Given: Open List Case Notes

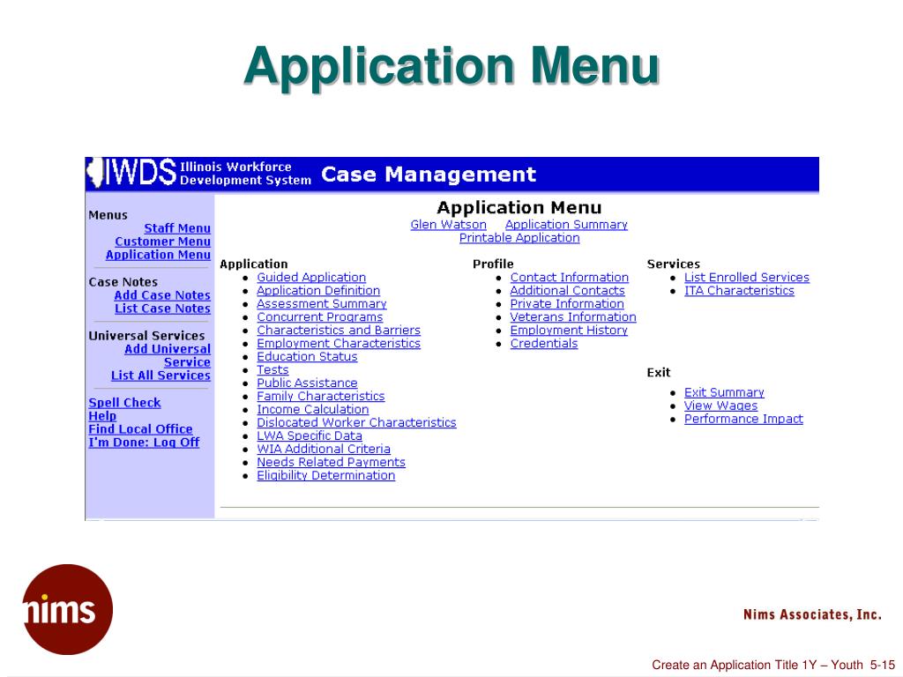Looking at the screenshot, I should pos(162,309).
